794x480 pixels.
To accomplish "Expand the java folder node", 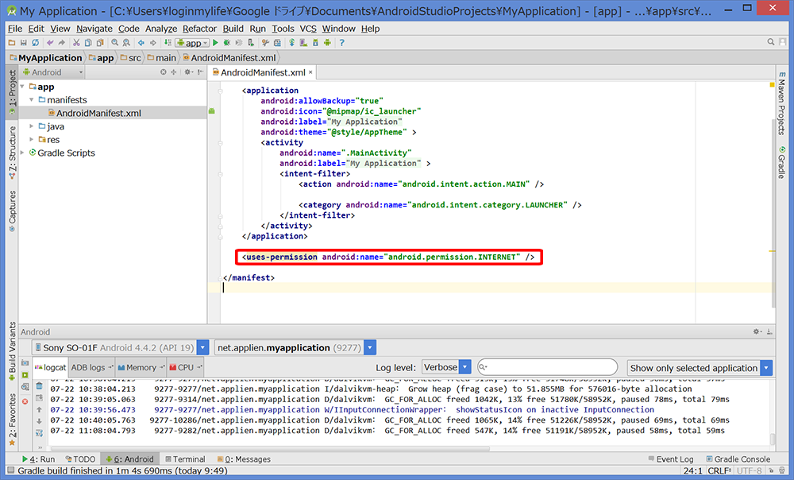I will (32, 126).
